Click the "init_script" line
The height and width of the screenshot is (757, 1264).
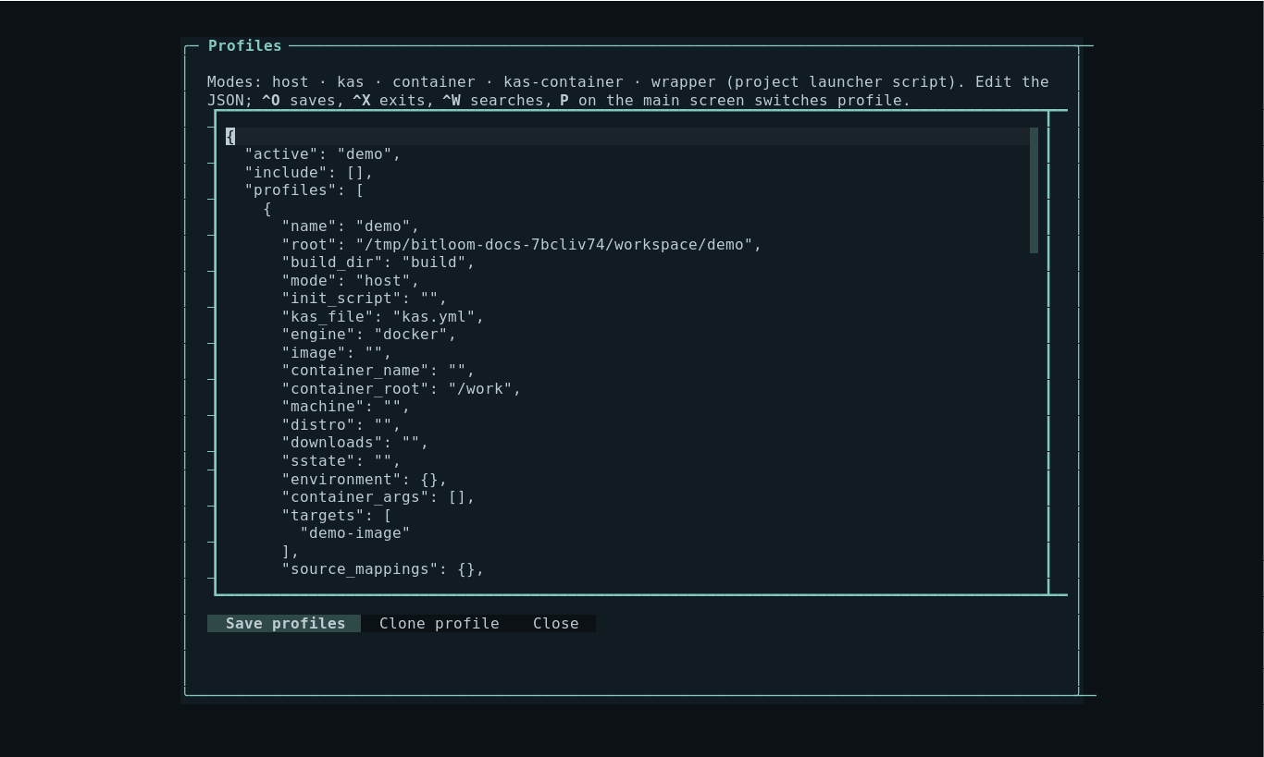click(365, 299)
